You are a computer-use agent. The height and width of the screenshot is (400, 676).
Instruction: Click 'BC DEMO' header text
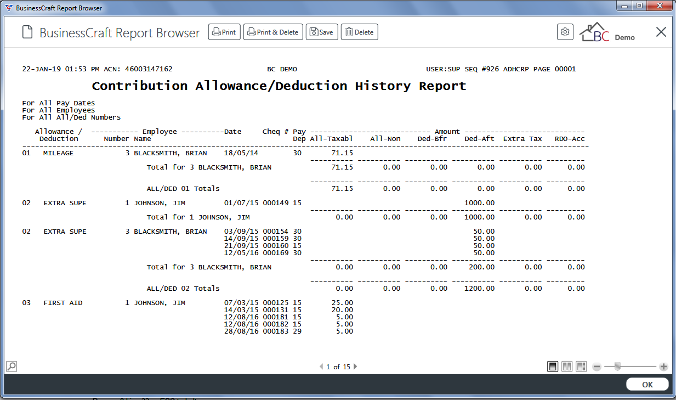click(x=282, y=69)
